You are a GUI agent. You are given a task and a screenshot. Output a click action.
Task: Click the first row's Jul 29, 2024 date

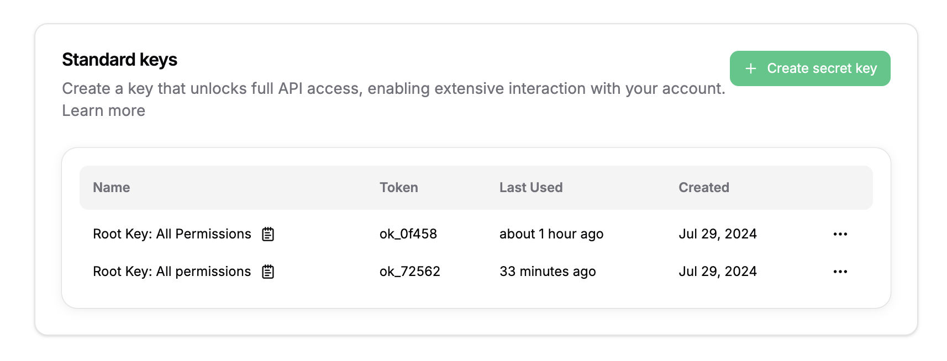[x=717, y=234]
